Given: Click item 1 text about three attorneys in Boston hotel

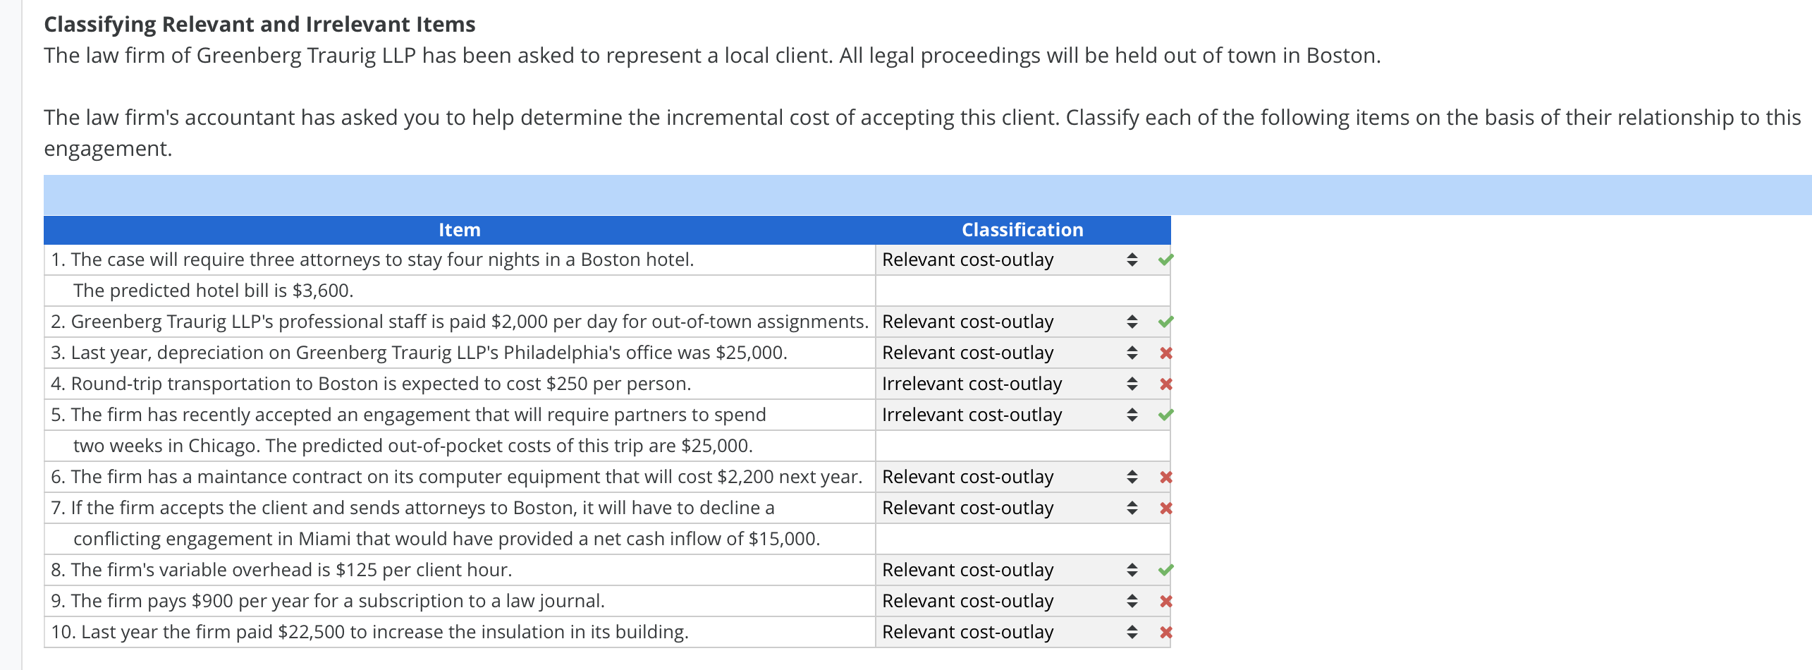Looking at the screenshot, I should click(x=372, y=260).
